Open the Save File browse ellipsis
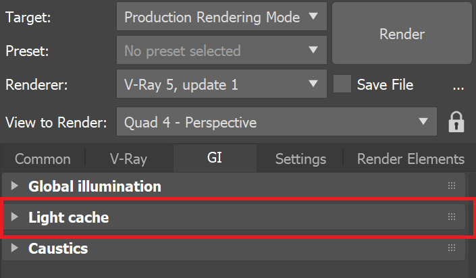The width and height of the screenshot is (476, 278). click(x=458, y=85)
